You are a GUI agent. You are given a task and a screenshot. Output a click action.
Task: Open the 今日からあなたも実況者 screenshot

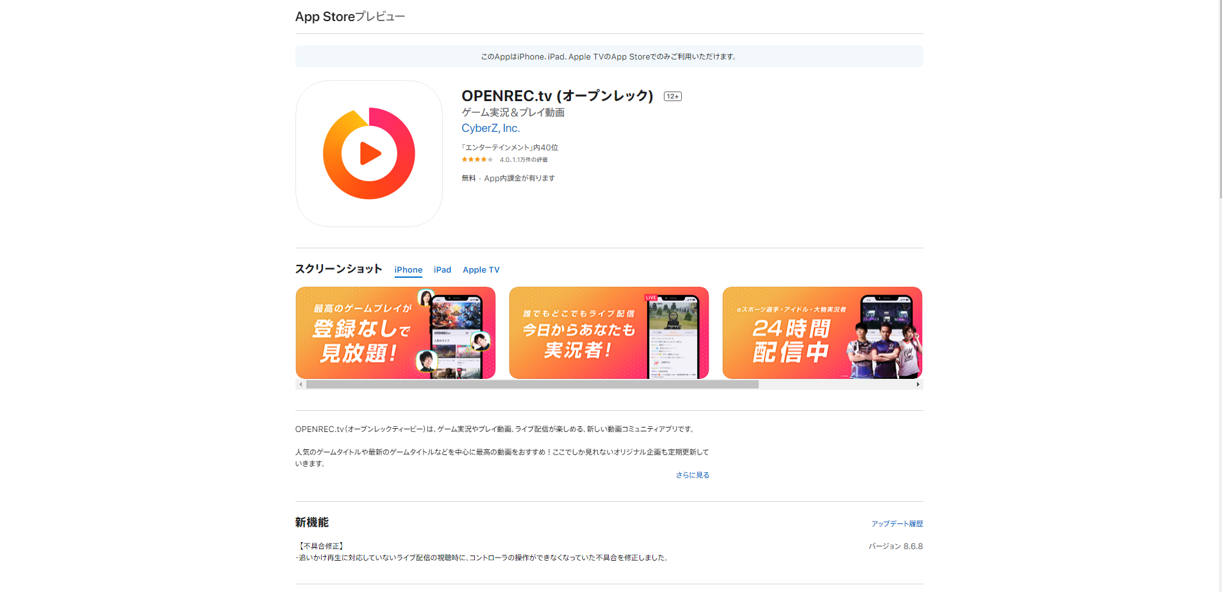pos(609,333)
